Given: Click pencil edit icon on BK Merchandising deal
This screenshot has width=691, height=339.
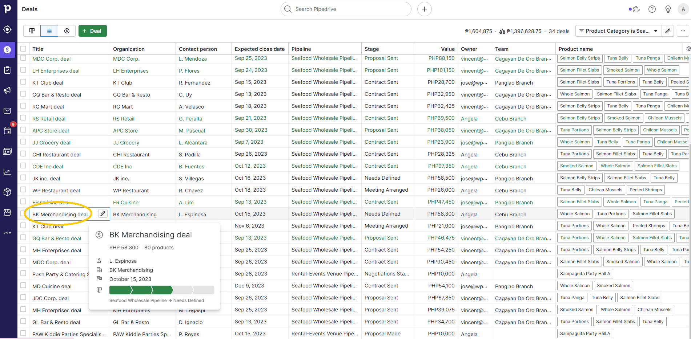Looking at the screenshot, I should click(103, 214).
